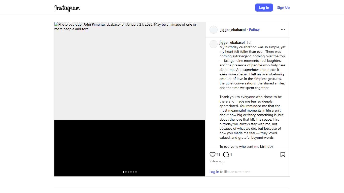Go to the last carousel slide dot
Image resolution: width=344 pixels, height=193 pixels.
point(136,172)
